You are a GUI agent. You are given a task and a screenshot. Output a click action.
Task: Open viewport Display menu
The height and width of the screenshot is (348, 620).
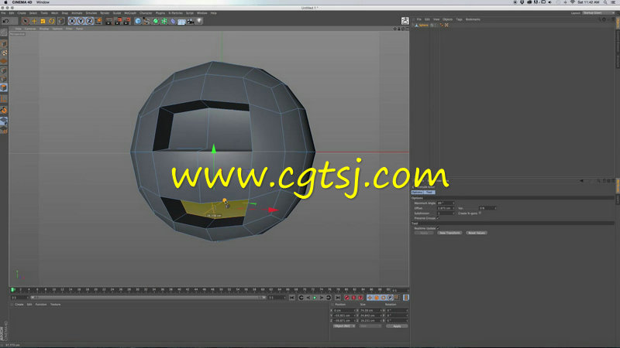44,29
